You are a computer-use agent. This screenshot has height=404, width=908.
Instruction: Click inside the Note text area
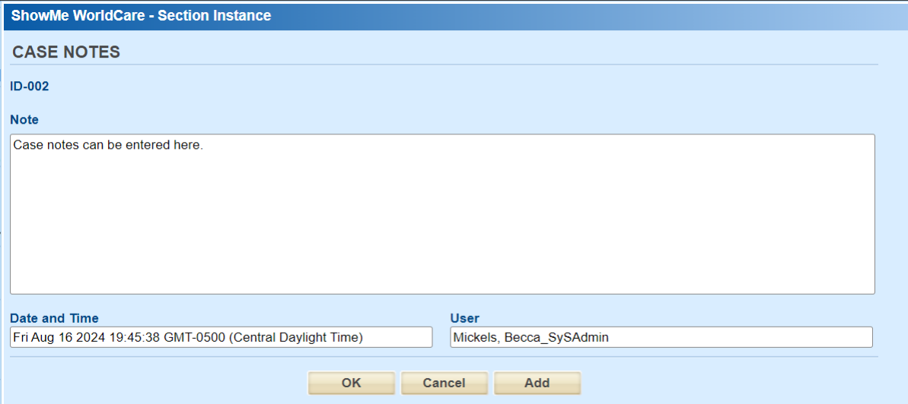(x=442, y=214)
